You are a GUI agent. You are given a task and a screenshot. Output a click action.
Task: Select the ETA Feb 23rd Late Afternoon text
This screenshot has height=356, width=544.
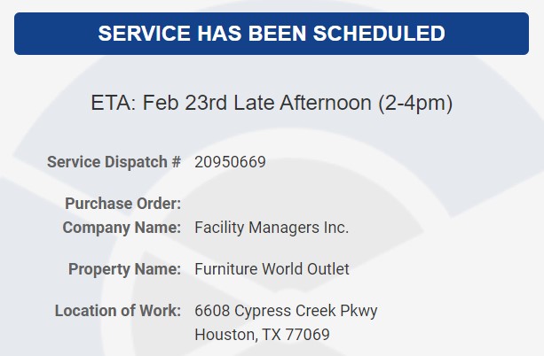(272, 103)
